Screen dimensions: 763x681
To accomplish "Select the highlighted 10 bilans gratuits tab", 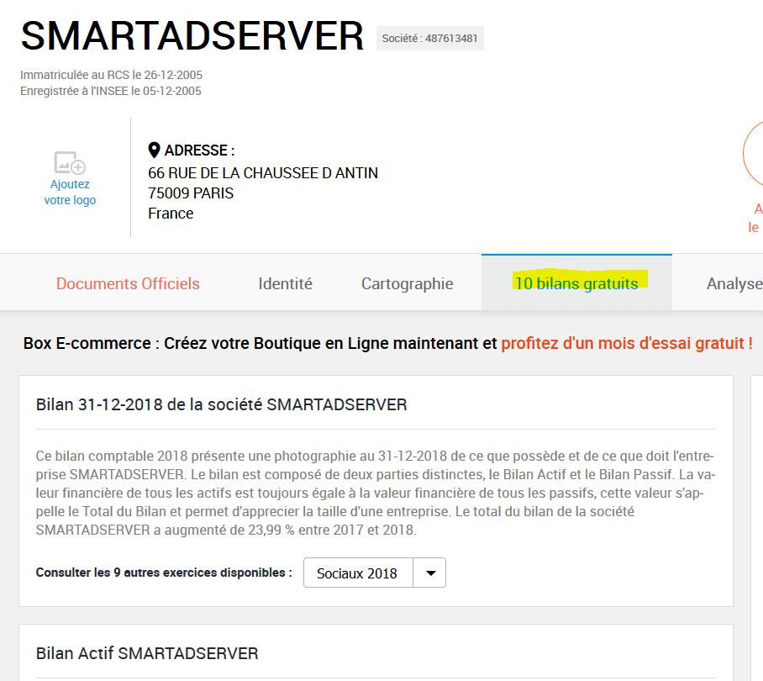I will [x=576, y=283].
